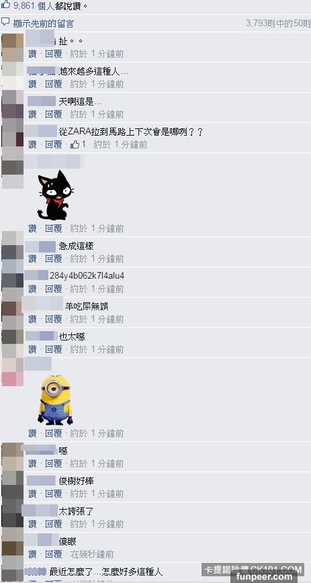Reply to the 越來越多這種人 comment
The image size is (311, 583).
54,84
